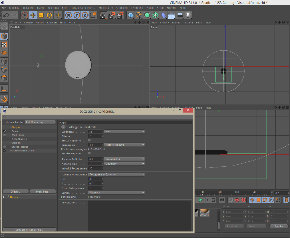Image resolution: width=290 pixels, height=238 pixels.
Task: Tick the Blocca Rapporto checkbox
Action: tap(90, 141)
